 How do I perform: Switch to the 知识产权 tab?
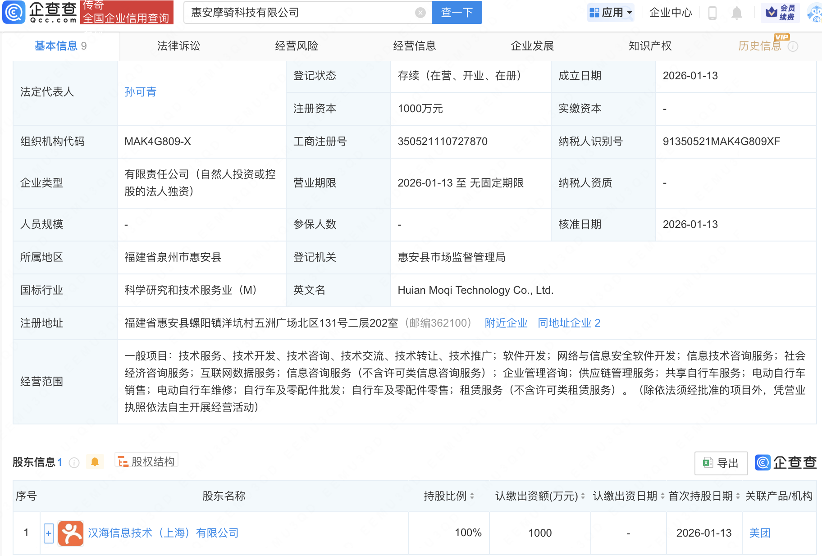(650, 46)
